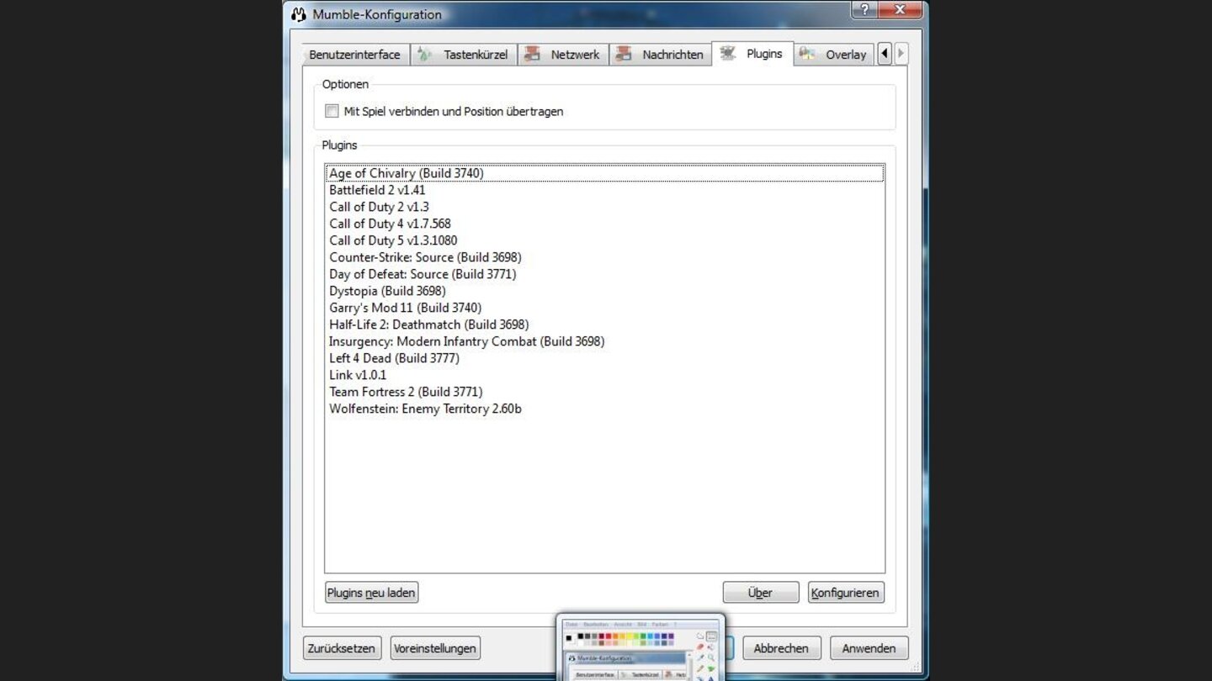Open the Tastenkürzel tab

coord(464,55)
